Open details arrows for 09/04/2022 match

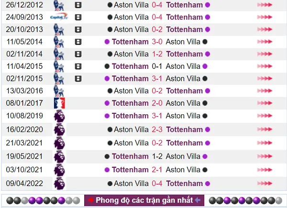265,183
